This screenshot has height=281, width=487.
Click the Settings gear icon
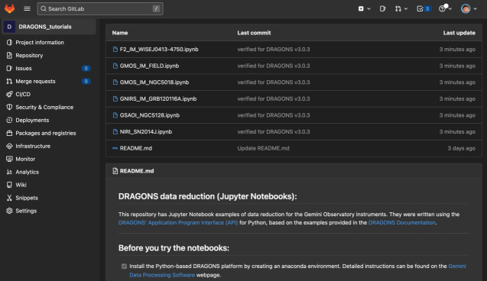[9, 211]
